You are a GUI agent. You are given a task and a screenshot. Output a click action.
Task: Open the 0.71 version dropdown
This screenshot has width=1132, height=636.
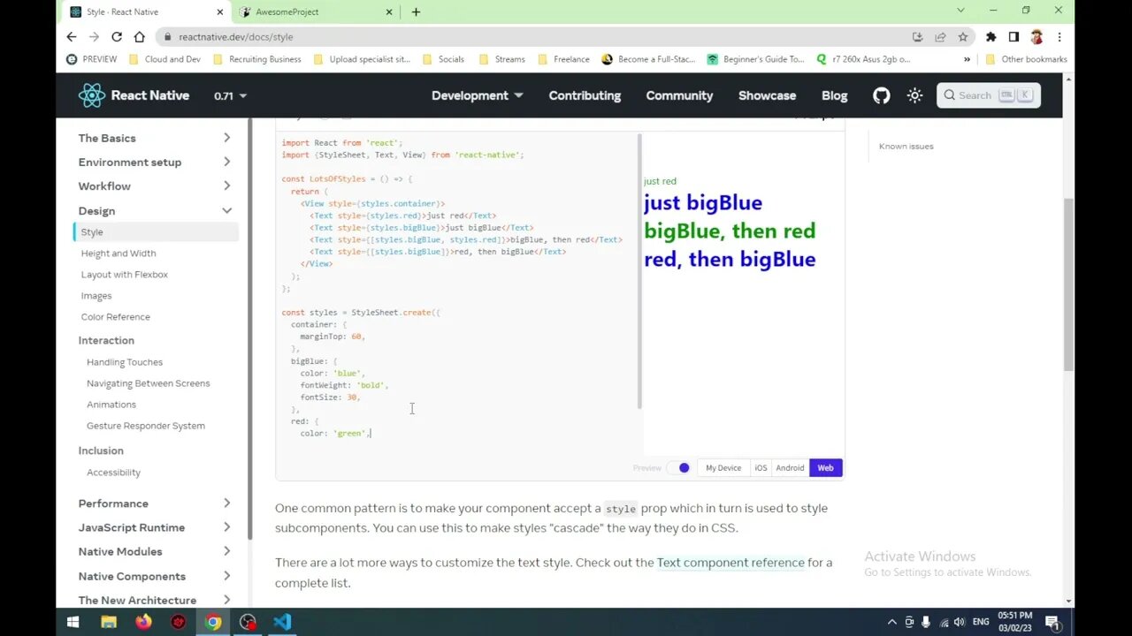pyautogui.click(x=230, y=95)
